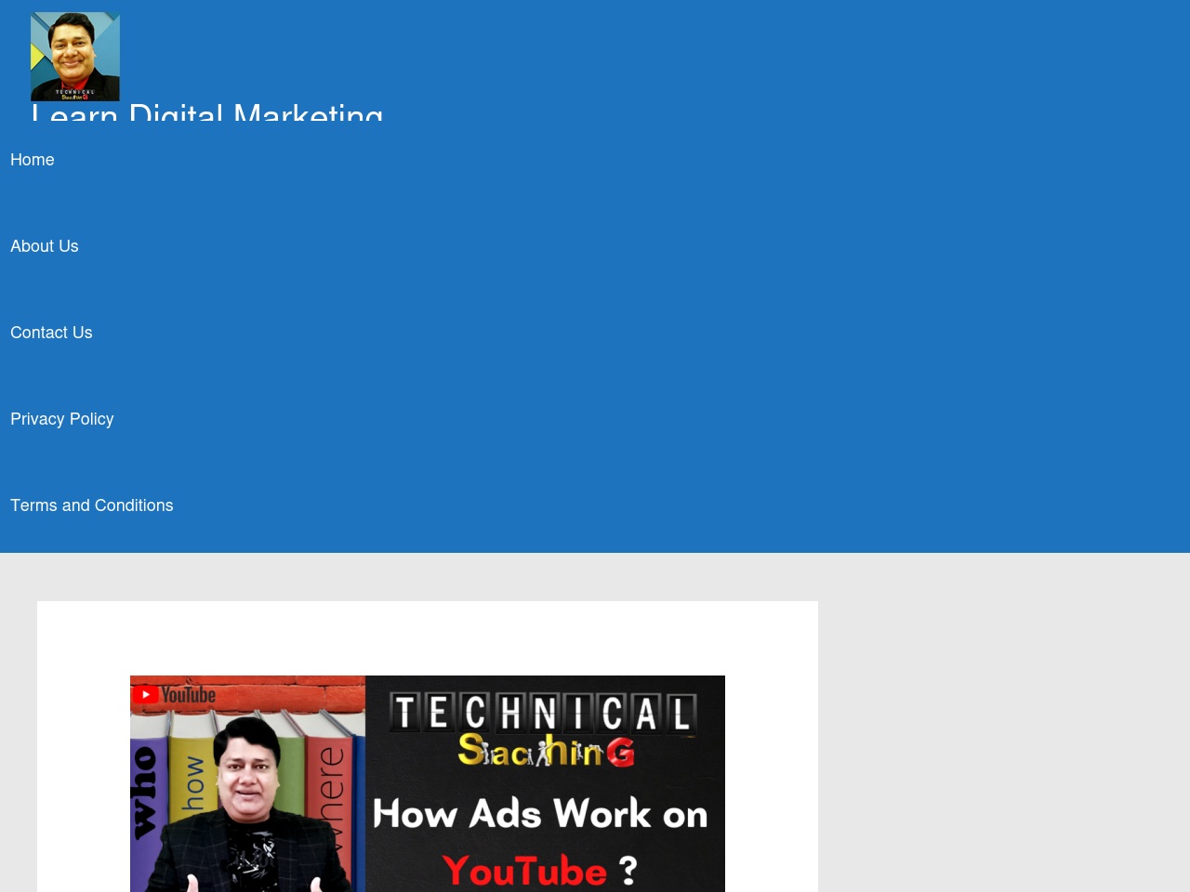
Task: Open the How Ads Work on YouTube thumbnail
Action: point(428,783)
